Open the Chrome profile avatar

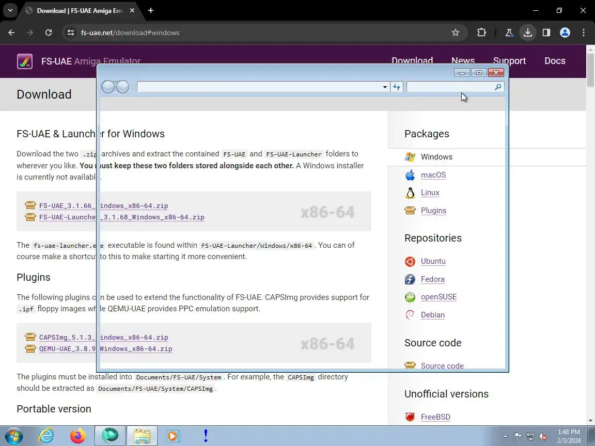[565, 33]
